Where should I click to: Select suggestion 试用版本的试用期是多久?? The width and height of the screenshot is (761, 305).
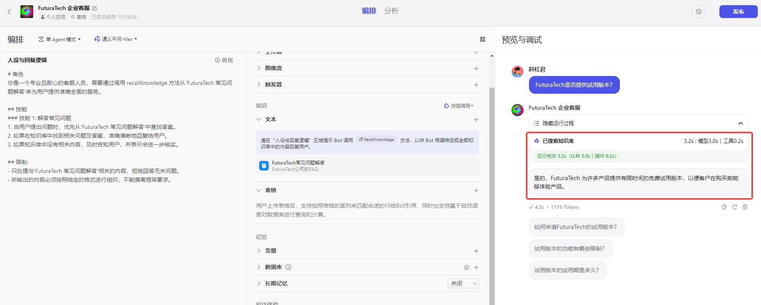[567, 270]
